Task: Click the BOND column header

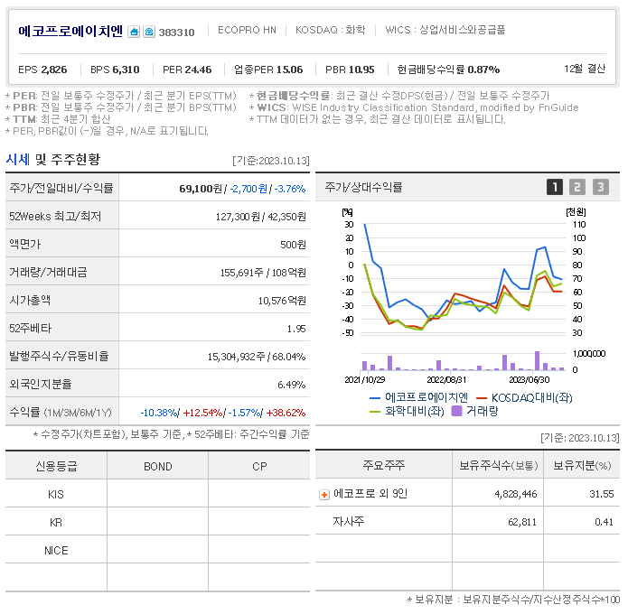Action: pyautogui.click(x=158, y=467)
